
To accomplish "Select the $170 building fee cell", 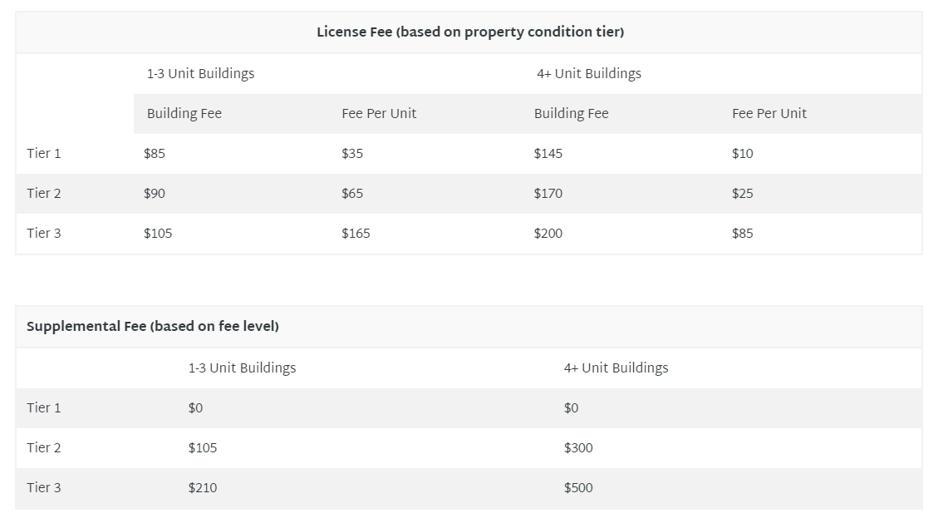I will (548, 194).
